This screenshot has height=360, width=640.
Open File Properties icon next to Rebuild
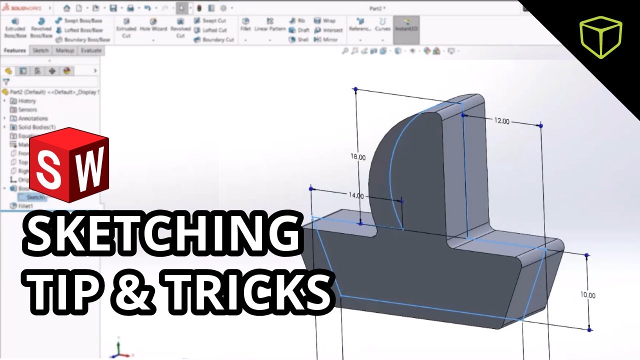click(211, 8)
